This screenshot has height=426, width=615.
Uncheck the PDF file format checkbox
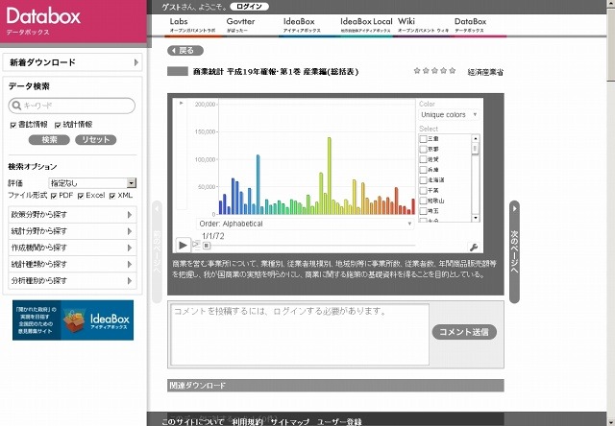(54, 196)
